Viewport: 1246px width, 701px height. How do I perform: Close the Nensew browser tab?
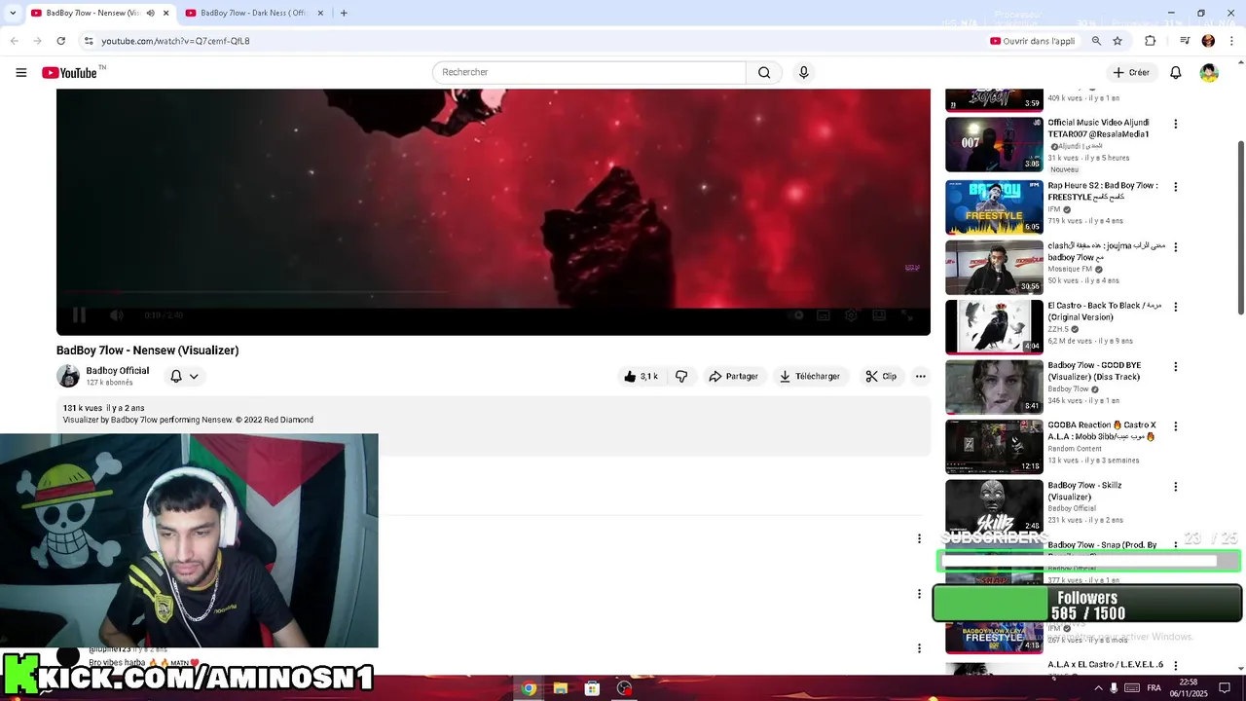tap(165, 13)
